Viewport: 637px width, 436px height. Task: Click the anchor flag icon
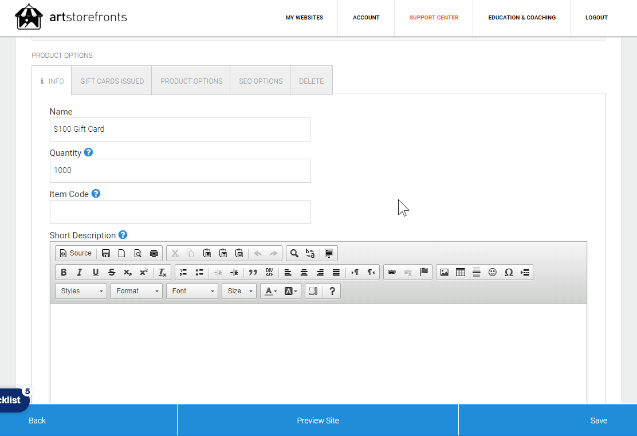tap(424, 272)
